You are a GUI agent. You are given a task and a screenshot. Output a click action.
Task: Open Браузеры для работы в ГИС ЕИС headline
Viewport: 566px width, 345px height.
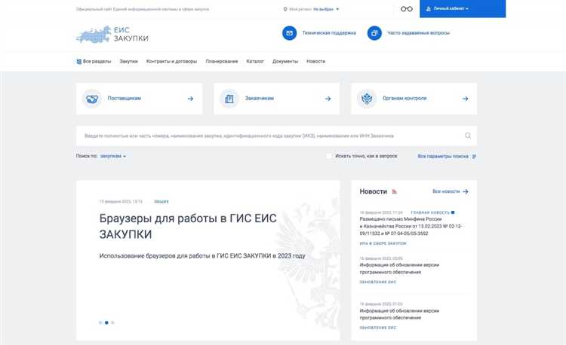[188, 226]
